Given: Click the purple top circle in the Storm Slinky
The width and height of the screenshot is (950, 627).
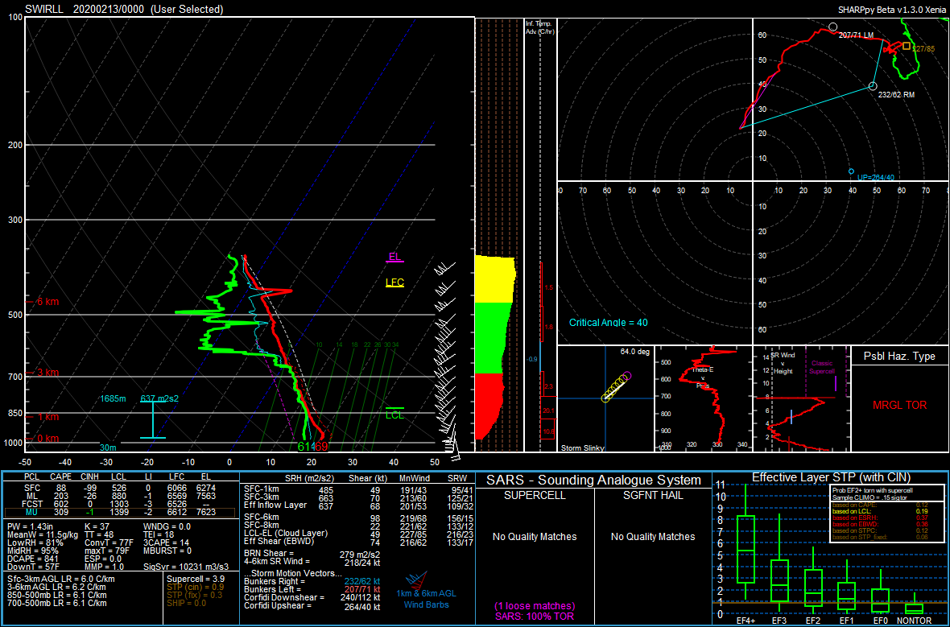Looking at the screenshot, I should click(627, 376).
